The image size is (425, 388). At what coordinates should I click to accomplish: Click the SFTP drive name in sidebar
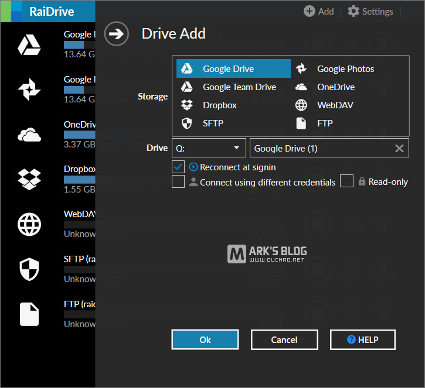pos(79,259)
